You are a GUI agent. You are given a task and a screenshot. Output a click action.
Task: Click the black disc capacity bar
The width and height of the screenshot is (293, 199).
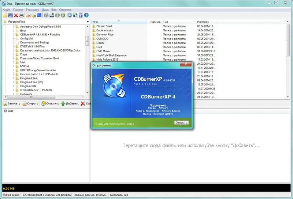coord(146,188)
